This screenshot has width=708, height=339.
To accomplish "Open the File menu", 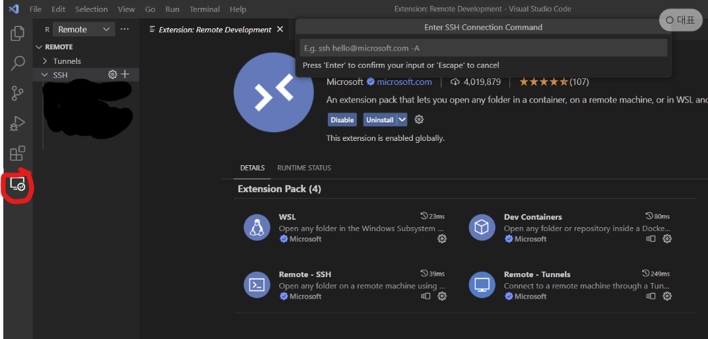I will [36, 9].
